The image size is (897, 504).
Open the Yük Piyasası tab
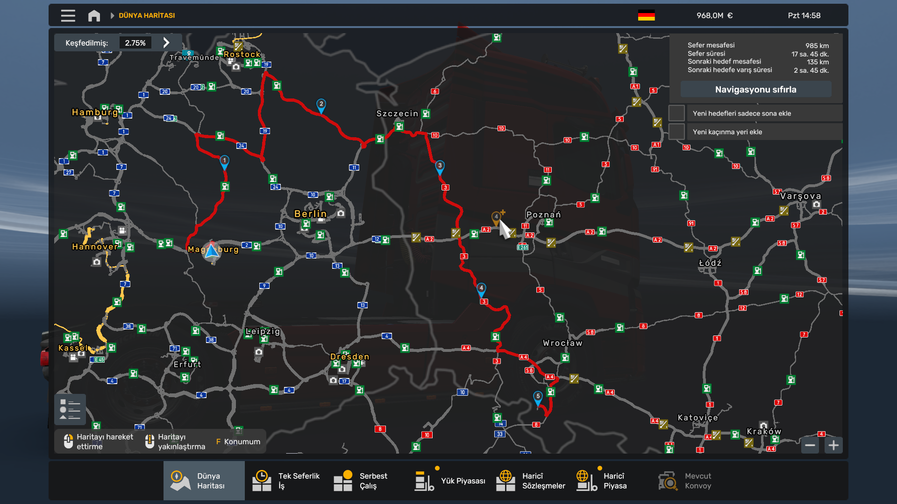pos(449,481)
